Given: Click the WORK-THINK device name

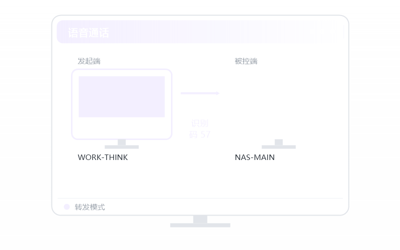Looking at the screenshot, I should 103,157.
